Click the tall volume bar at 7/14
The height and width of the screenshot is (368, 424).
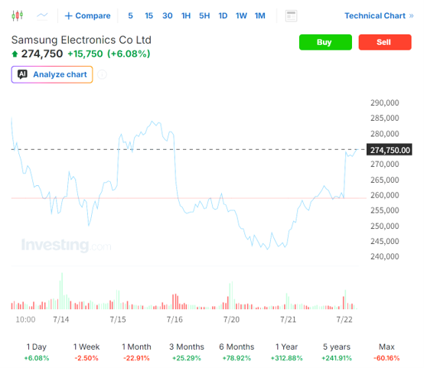point(62,291)
